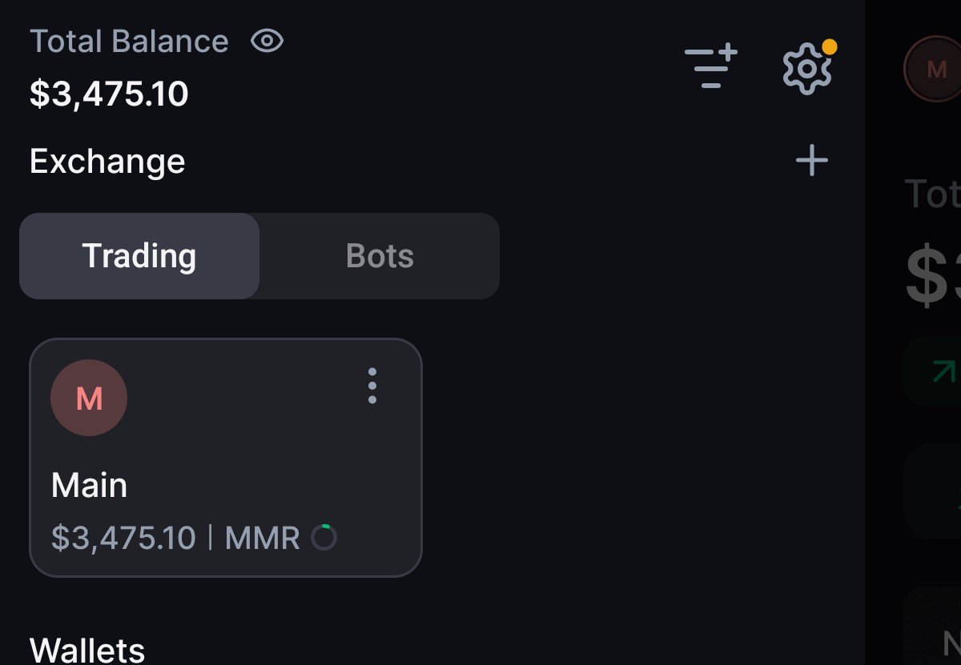The width and height of the screenshot is (961, 665).
Task: Click the dimmed M avatar at right
Action: [x=935, y=70]
